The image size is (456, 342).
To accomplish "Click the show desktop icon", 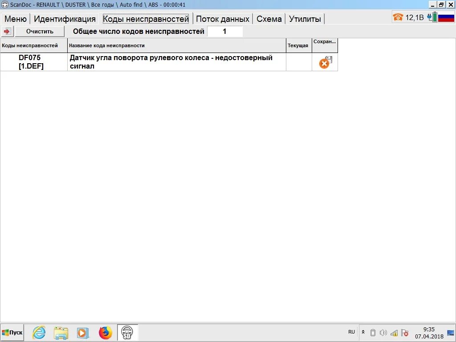I will 451,333.
